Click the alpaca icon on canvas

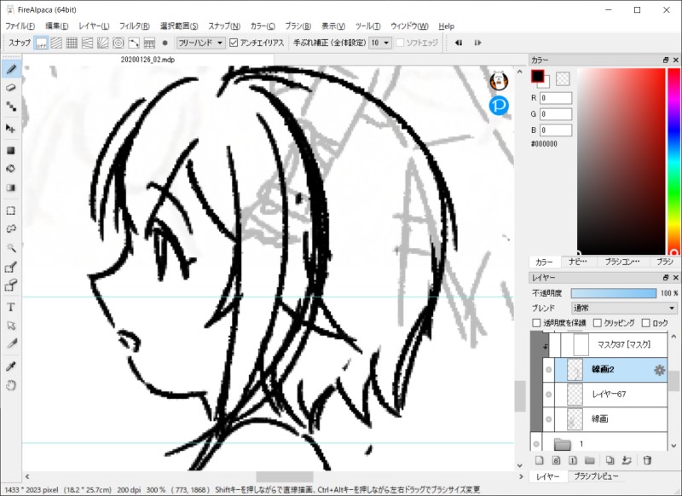click(499, 80)
